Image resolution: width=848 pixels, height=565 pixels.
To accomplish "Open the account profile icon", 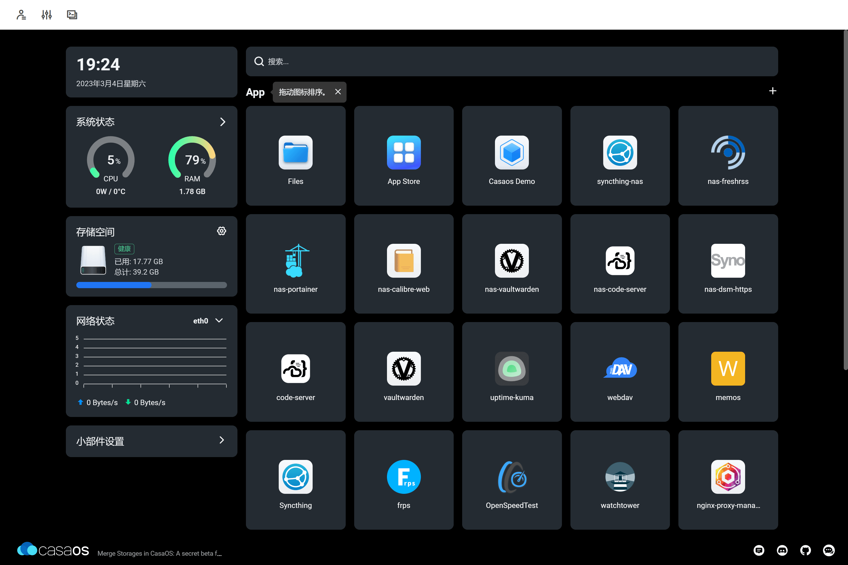I will (21, 15).
